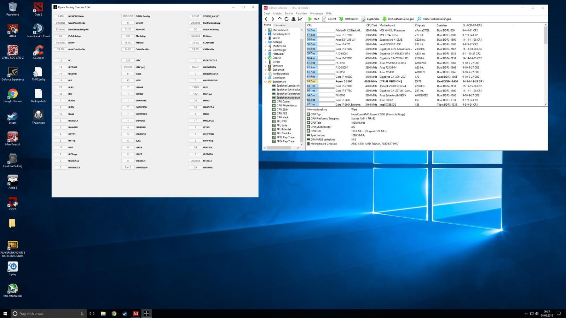The image size is (566, 318).
Task: Expand the Motherboard tree node
Action: click(x=265, y=30)
